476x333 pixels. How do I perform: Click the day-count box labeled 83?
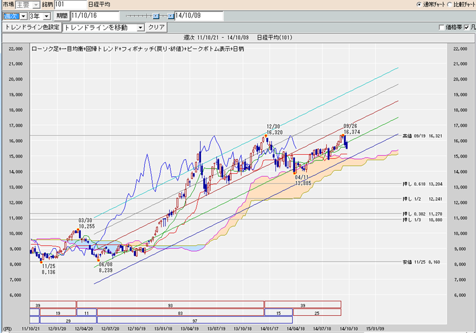point(180,313)
